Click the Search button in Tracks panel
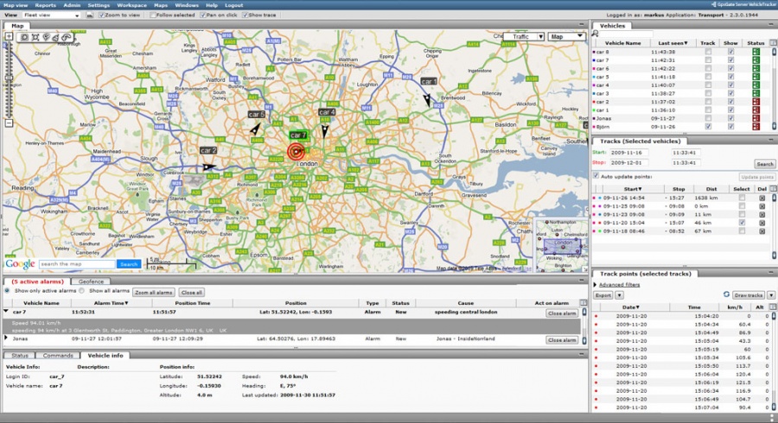 point(765,164)
